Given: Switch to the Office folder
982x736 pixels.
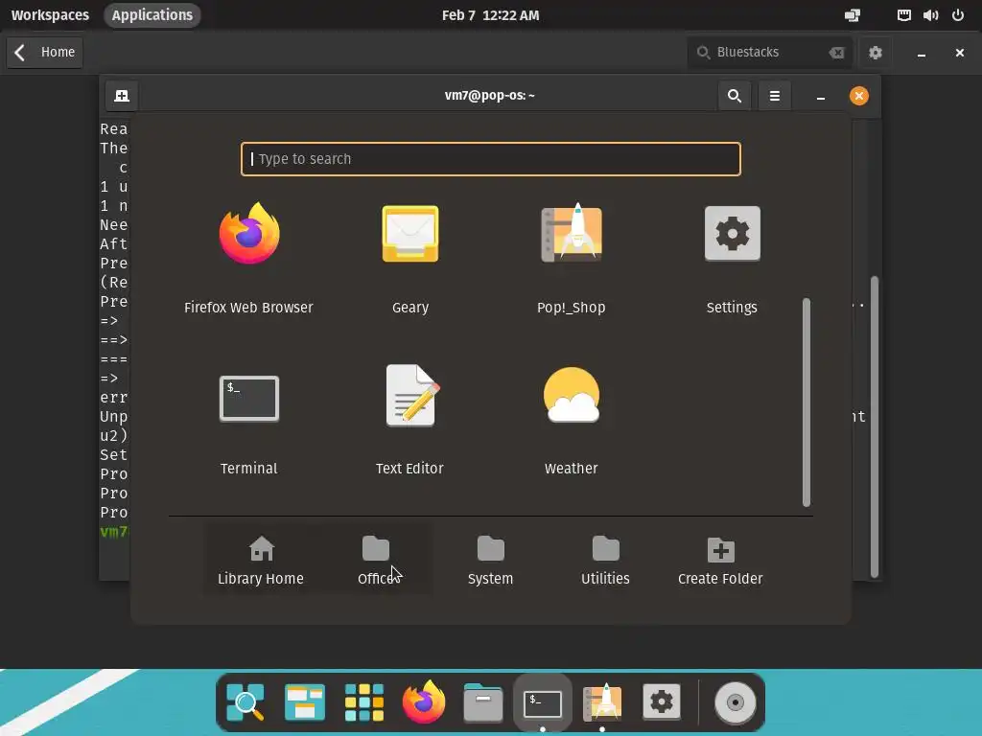Looking at the screenshot, I should point(376,560).
